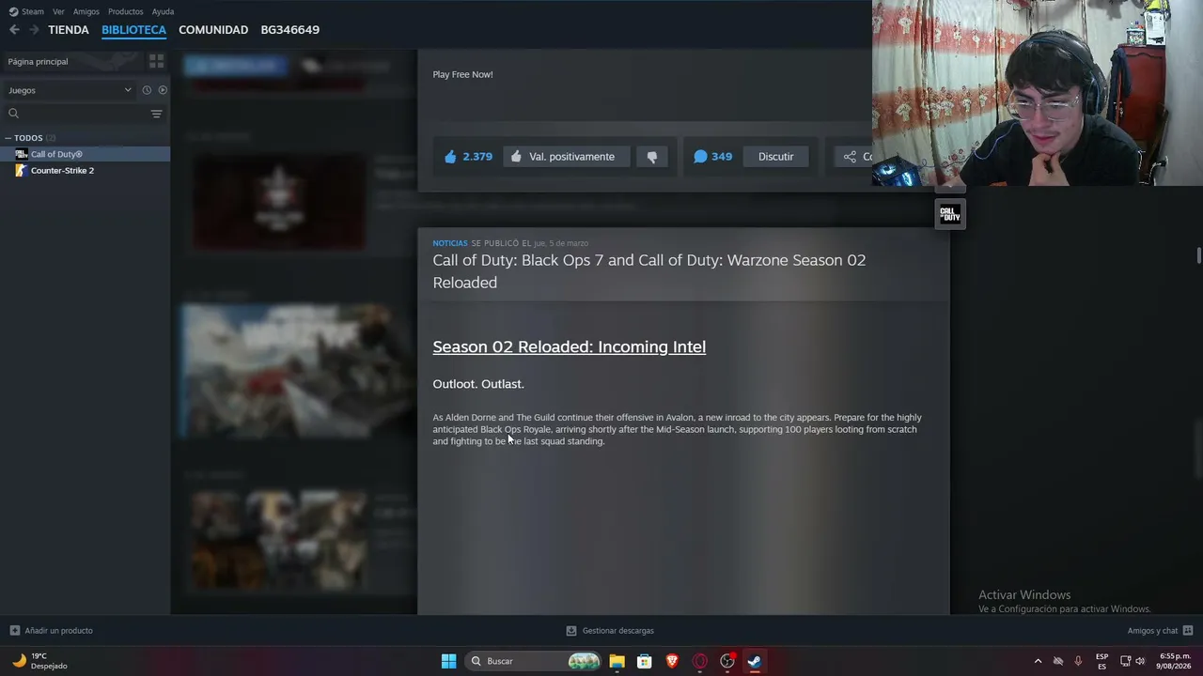Switch to the TIENDA tab
This screenshot has width=1203, height=676.
point(69,30)
